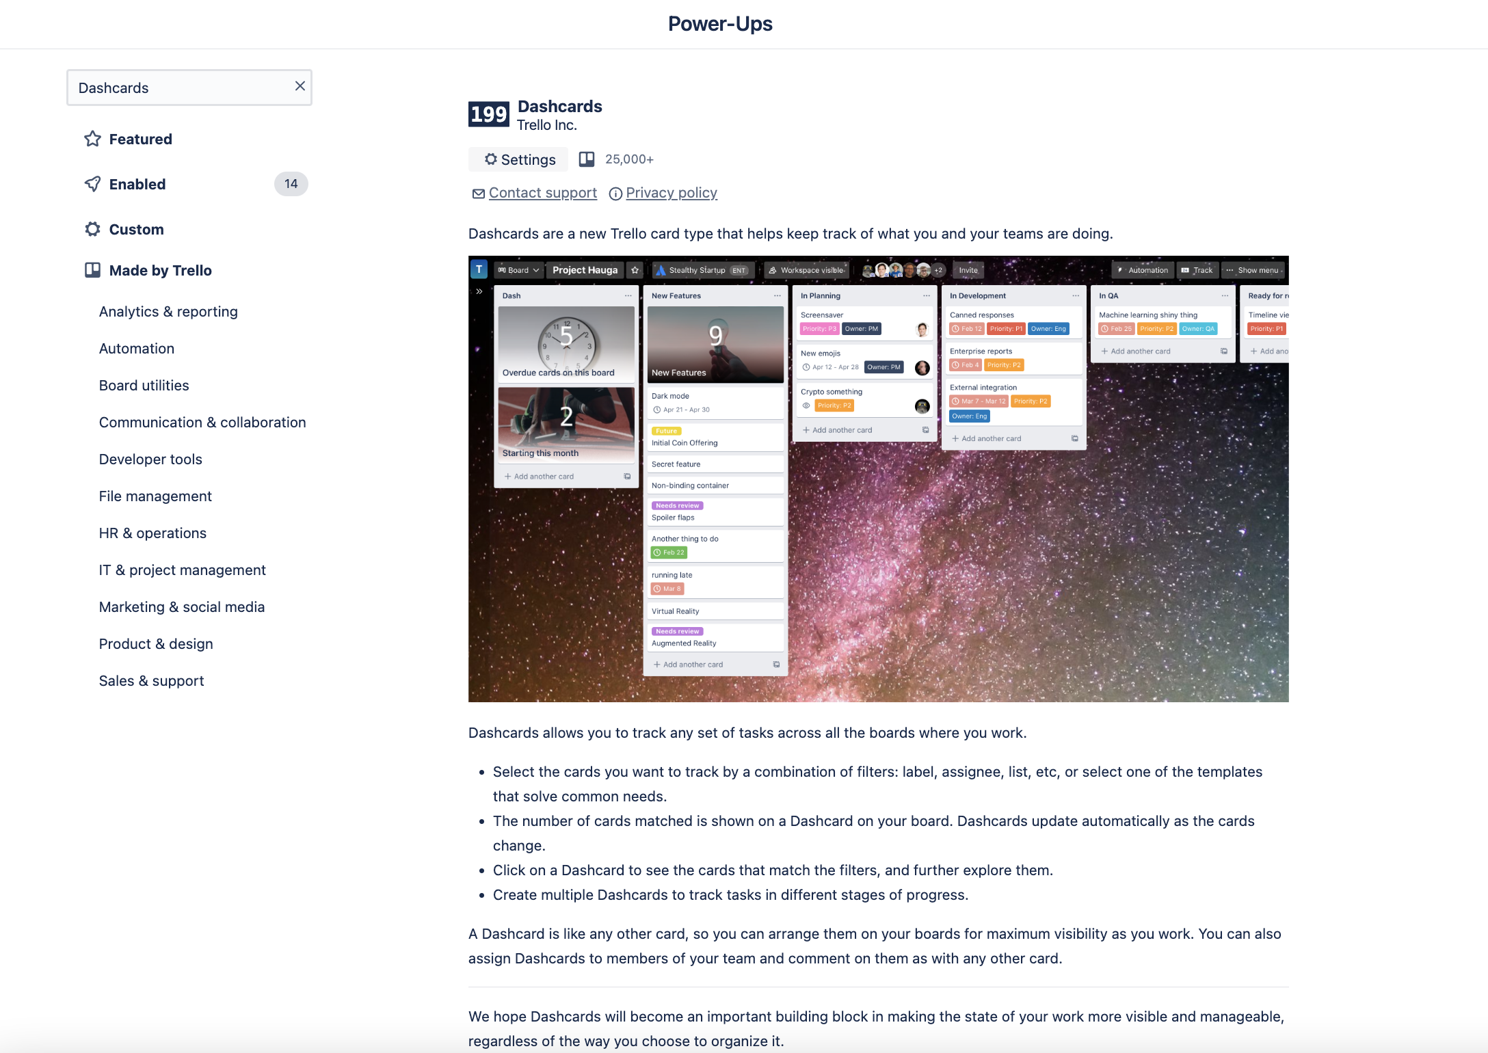Click the Trello Inc. publisher name
This screenshot has height=1053, width=1488.
(547, 125)
